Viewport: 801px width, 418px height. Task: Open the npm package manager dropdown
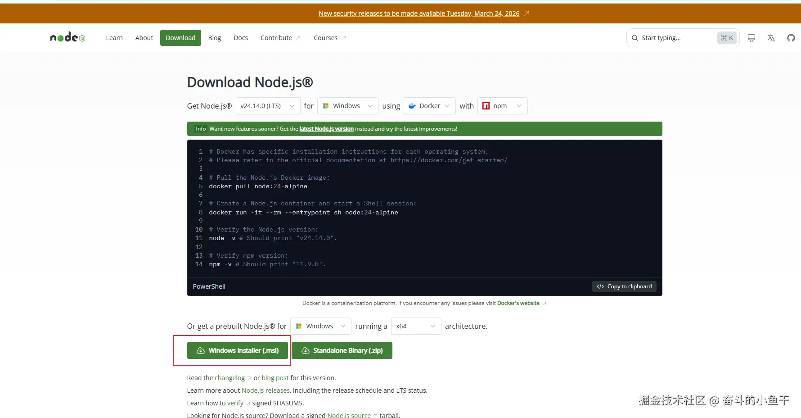502,106
